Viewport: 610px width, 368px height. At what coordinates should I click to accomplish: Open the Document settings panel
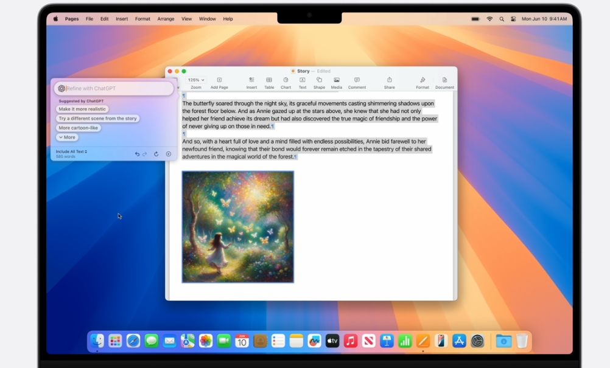[444, 83]
